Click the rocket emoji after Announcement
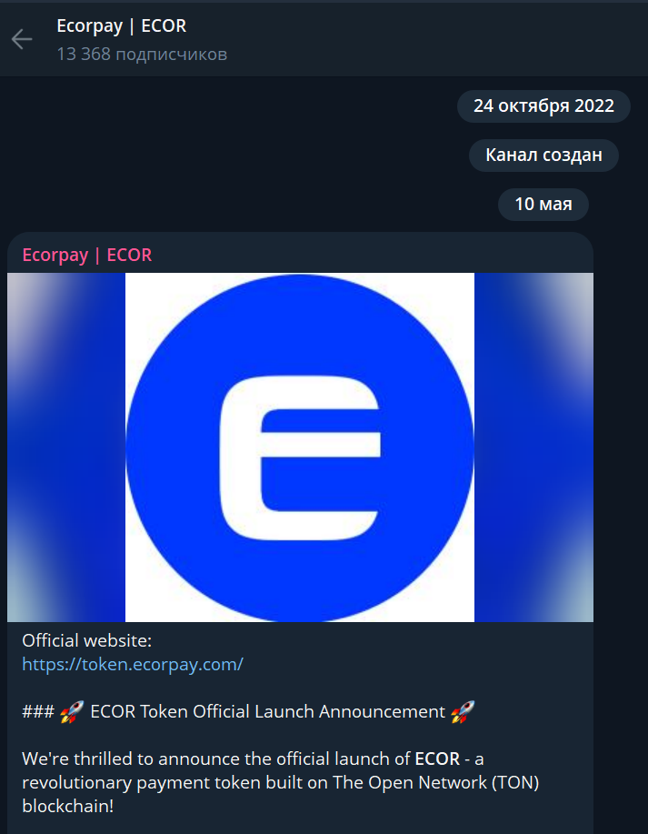This screenshot has width=648, height=834. coord(463,711)
